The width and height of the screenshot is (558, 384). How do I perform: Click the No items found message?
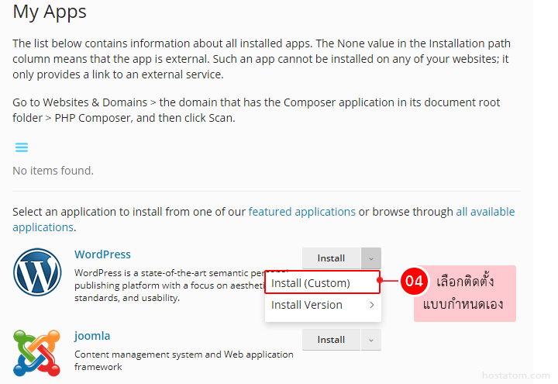[x=53, y=171]
